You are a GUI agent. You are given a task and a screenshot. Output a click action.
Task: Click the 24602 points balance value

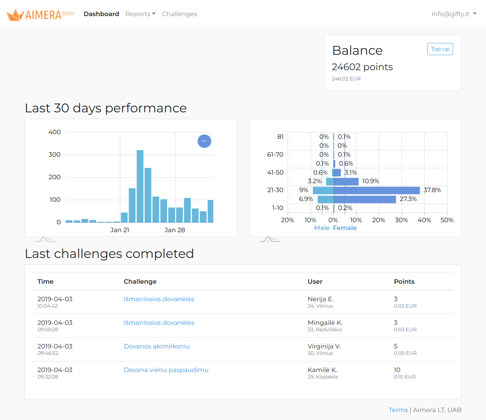[363, 67]
